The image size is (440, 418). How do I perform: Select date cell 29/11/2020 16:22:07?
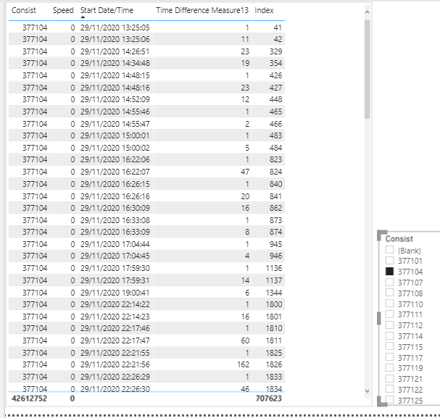pos(115,172)
